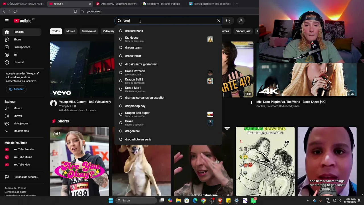The image size is (364, 205).
Task: Click the Acceder sign-in button
Action: [x=16, y=89]
